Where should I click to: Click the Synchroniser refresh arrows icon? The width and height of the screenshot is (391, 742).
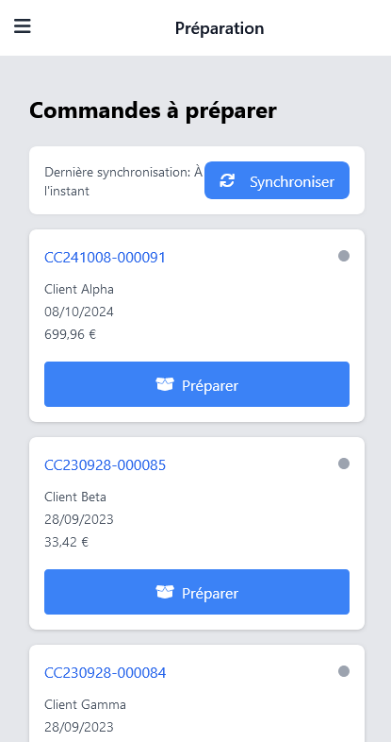[228, 180]
